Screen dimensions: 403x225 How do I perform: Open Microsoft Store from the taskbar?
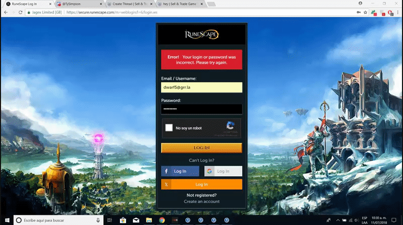(123, 220)
